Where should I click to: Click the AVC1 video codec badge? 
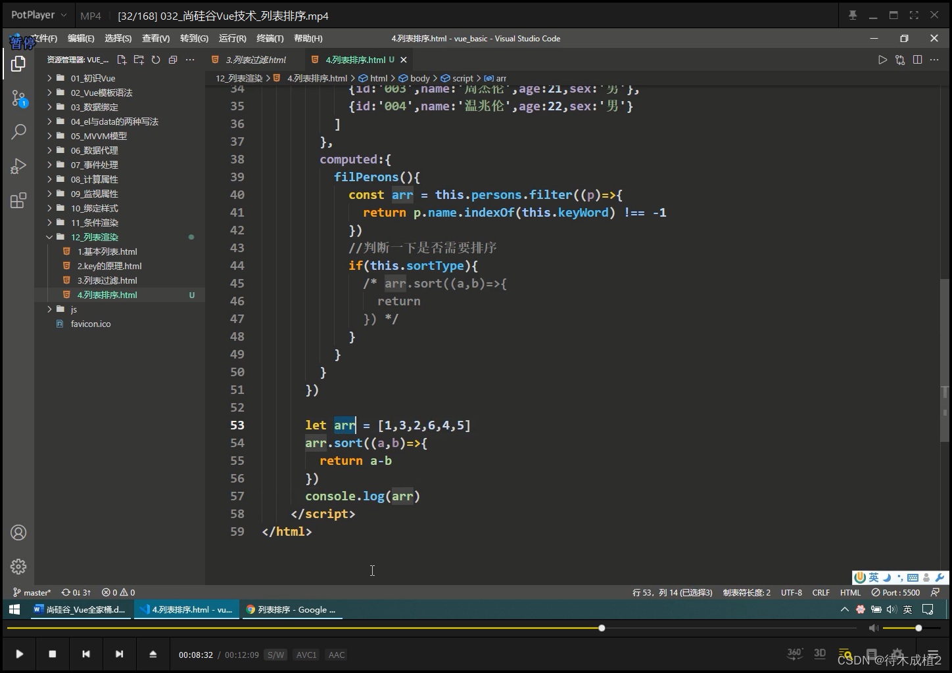[x=306, y=655]
